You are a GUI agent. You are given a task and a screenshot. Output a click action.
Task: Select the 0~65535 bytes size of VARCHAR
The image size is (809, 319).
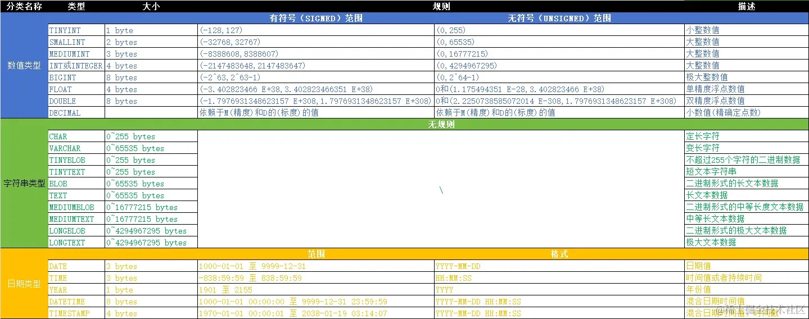point(151,148)
